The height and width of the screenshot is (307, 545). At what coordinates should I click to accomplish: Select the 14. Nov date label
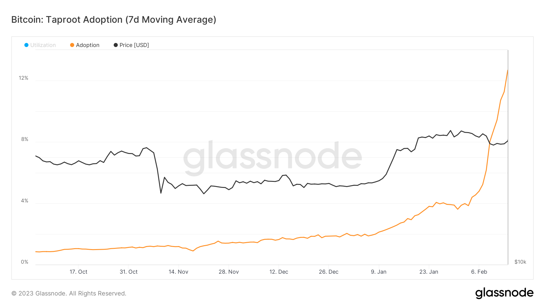[x=178, y=272]
